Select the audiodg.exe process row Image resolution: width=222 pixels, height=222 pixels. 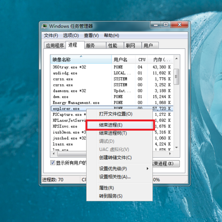[112, 73]
